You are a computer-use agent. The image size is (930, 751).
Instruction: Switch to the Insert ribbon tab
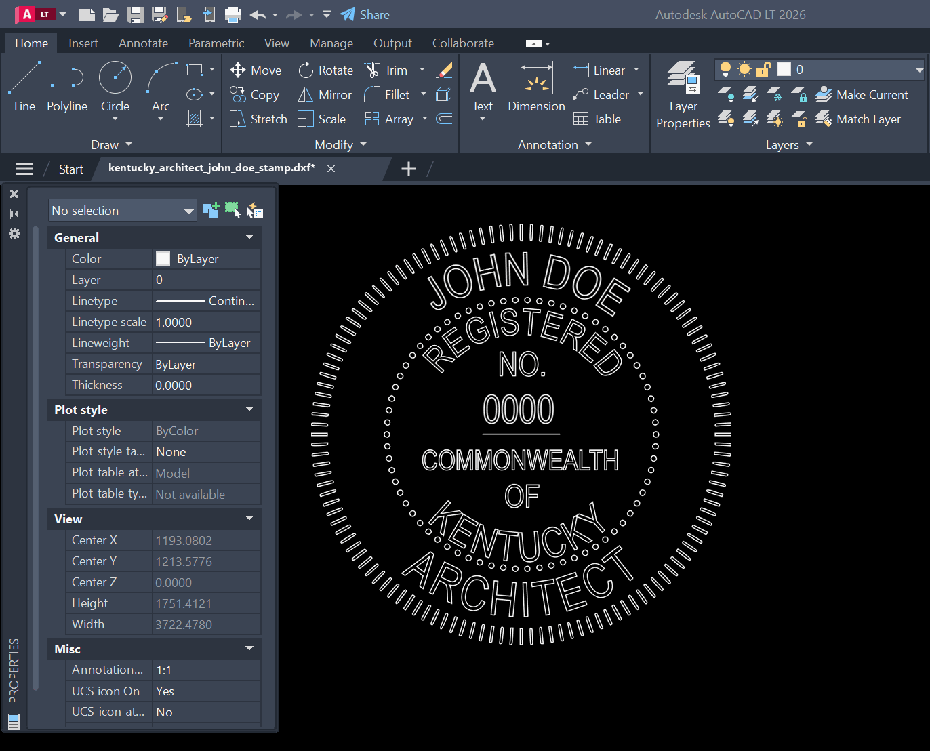click(83, 43)
